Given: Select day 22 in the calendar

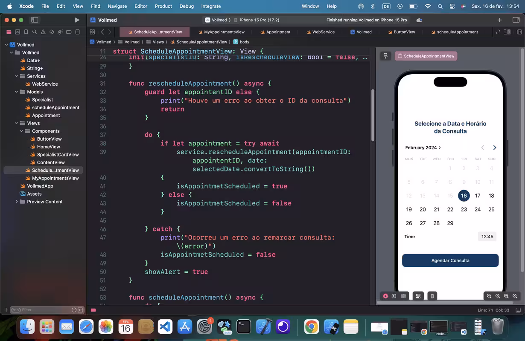Looking at the screenshot, I should (x=450, y=209).
